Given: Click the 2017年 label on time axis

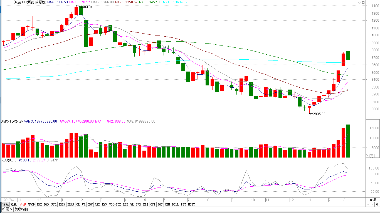Looking at the screenshot, I should tap(9, 200).
